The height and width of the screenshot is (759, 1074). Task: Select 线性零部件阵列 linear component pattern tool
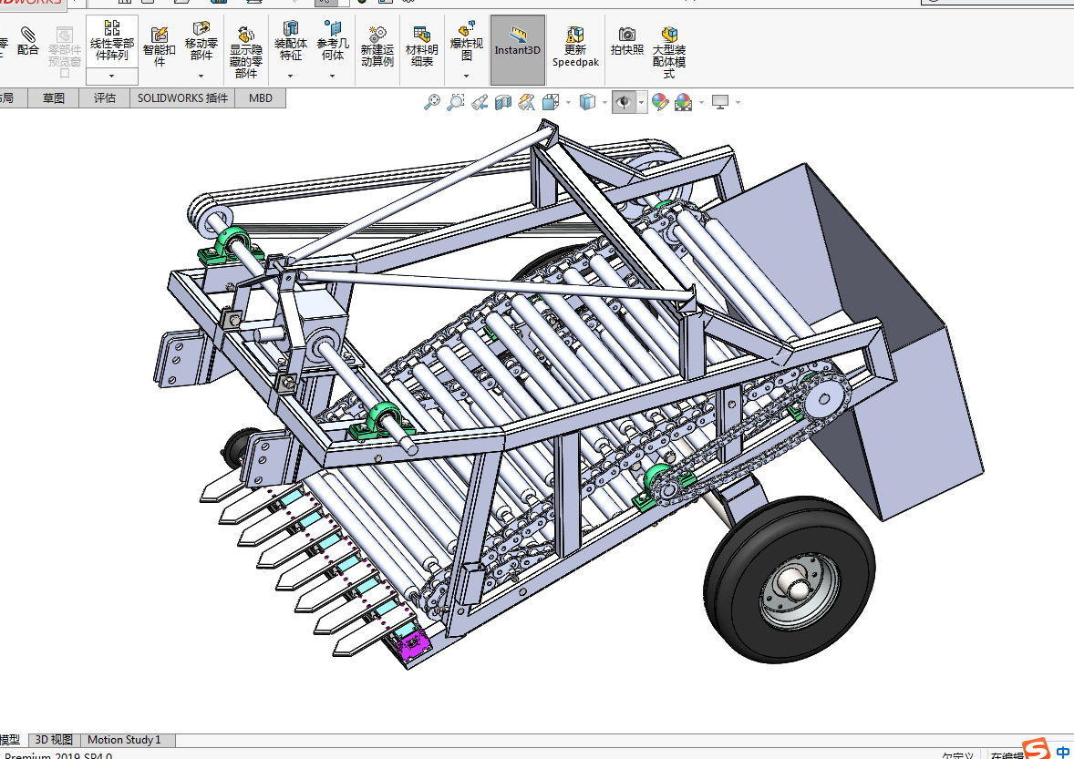click(x=111, y=41)
